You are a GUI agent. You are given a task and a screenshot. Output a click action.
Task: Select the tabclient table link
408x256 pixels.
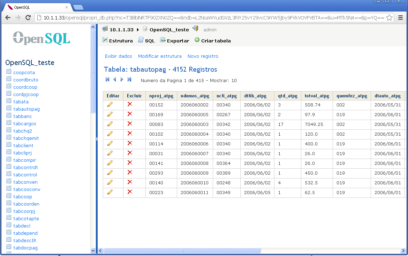tap(23, 145)
